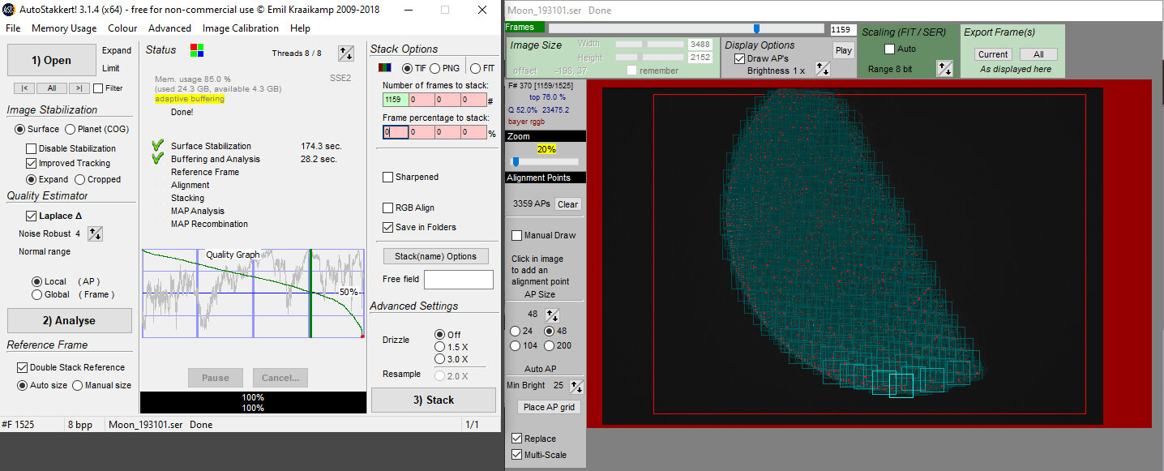Adjust the image Width slider

click(x=649, y=44)
